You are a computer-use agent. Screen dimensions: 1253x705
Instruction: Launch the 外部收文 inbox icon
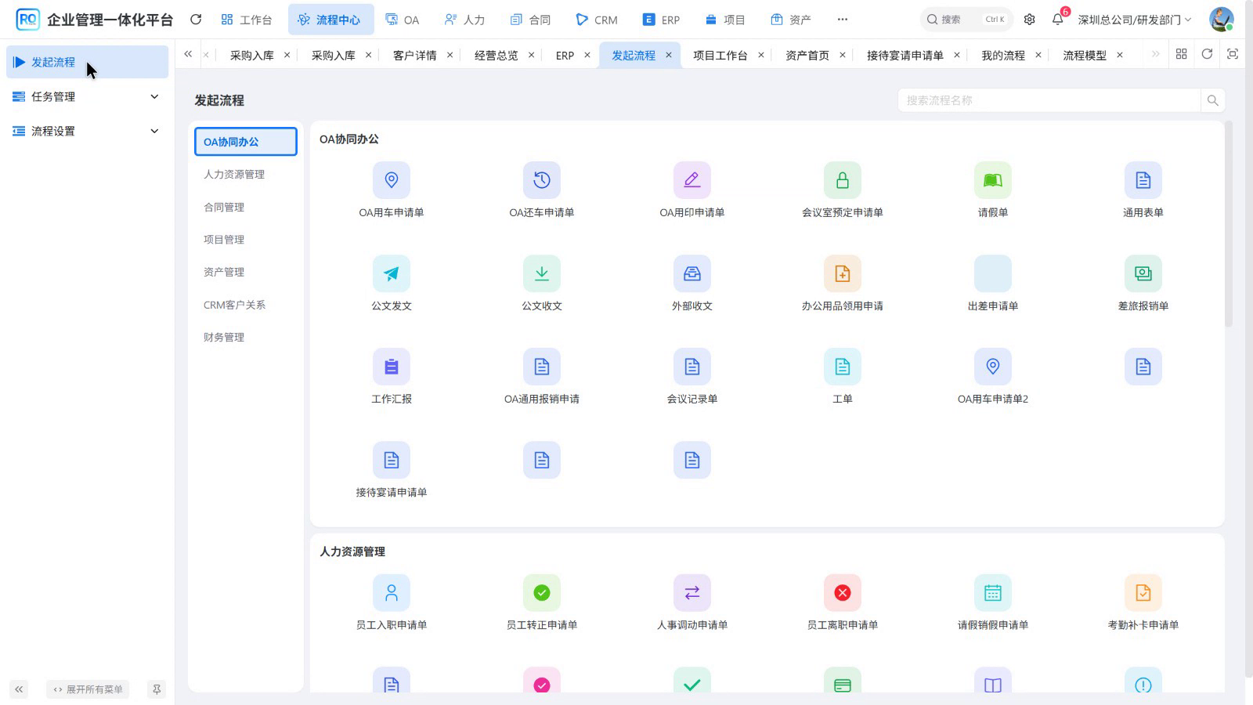point(692,273)
